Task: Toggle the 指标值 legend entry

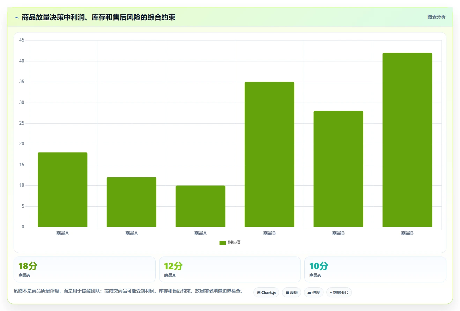Action: tap(230, 243)
